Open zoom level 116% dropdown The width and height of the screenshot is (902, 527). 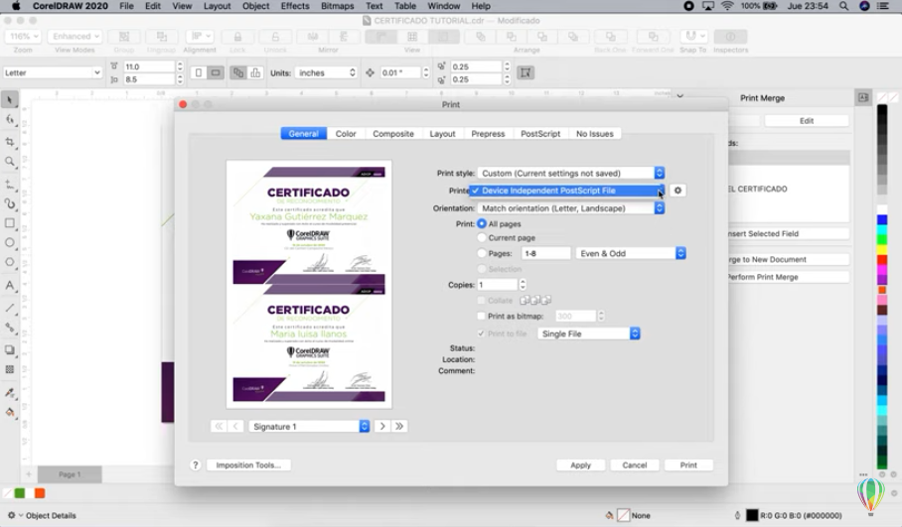click(x=23, y=36)
